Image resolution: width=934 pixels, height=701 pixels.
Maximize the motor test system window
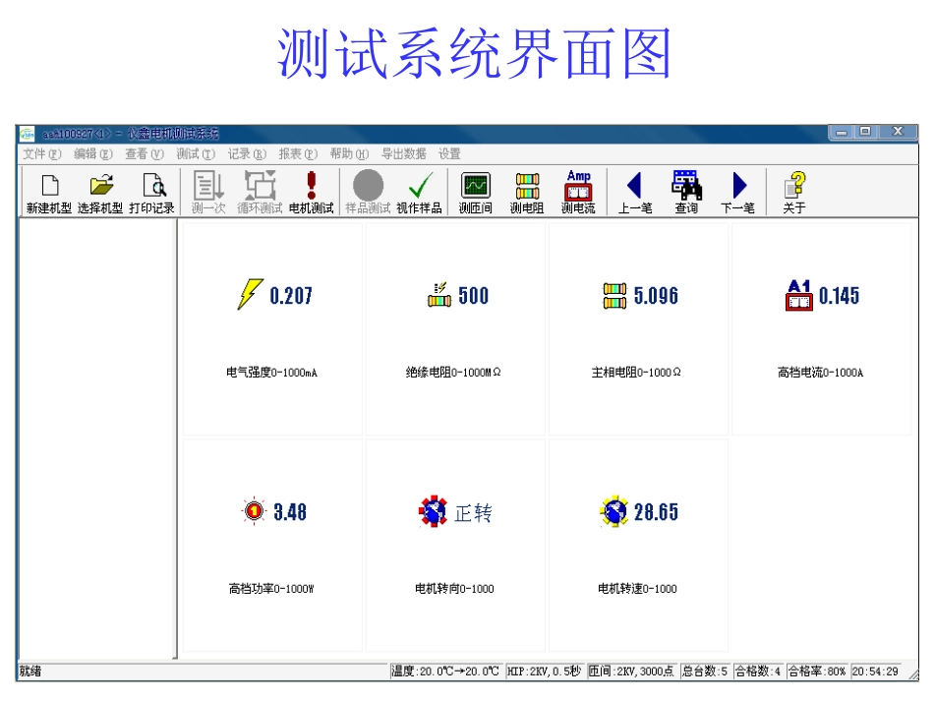[x=866, y=131]
